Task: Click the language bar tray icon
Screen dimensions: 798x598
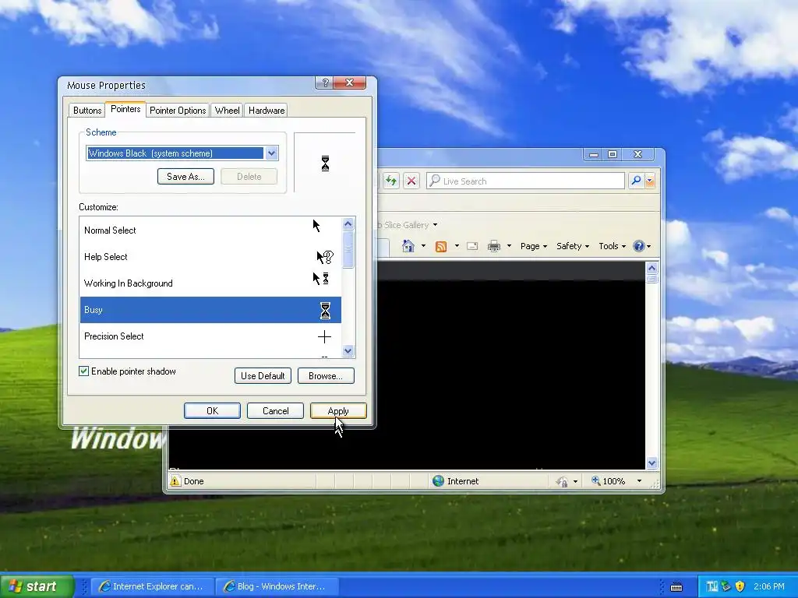Action: click(712, 586)
